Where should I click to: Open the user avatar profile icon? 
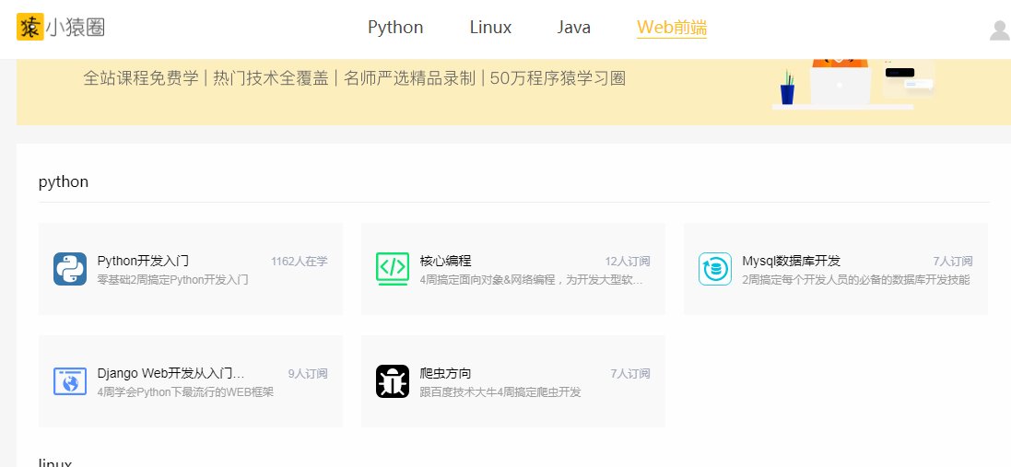tap(1000, 29)
